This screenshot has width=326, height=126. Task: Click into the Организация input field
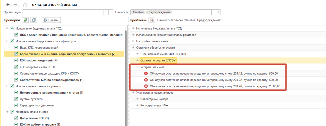point(63,12)
